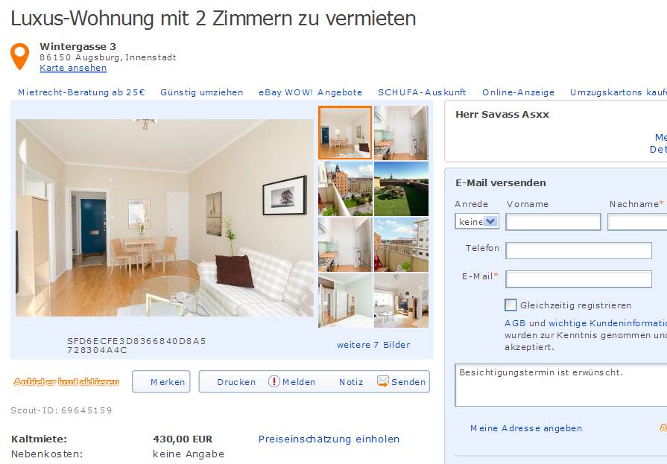Click the Anbieter kontaktieren orange button

(66, 382)
